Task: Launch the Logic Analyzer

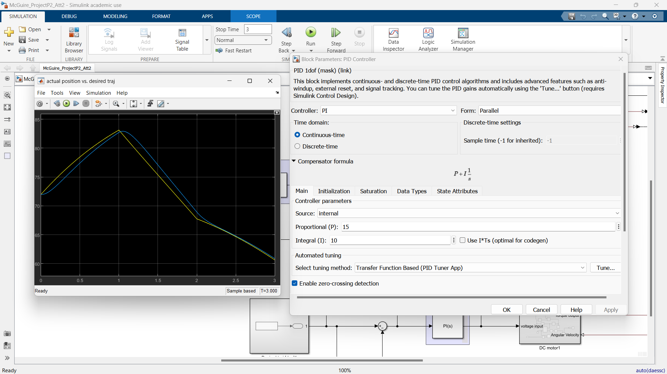Action: pyautogui.click(x=428, y=40)
